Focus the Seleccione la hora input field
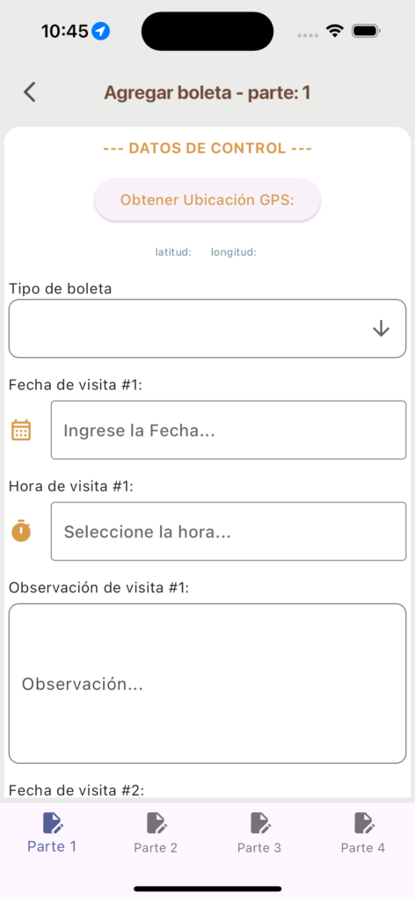The image size is (415, 900). point(229,532)
